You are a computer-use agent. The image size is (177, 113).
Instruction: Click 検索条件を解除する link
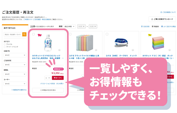19,90
